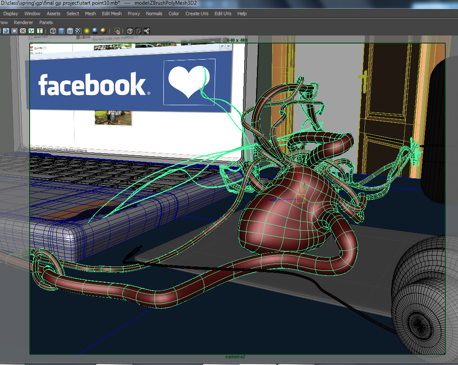Click the blue arrow handle of the manipulator
458x365 pixels.
click(x=273, y=200)
